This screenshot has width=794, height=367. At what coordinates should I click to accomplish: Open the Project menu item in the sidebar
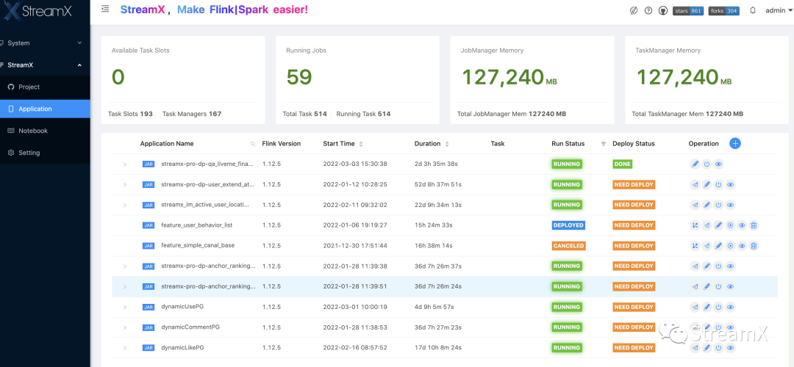[29, 87]
